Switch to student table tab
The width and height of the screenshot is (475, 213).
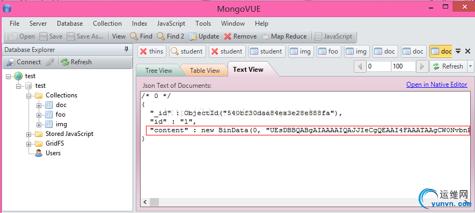coord(267,51)
